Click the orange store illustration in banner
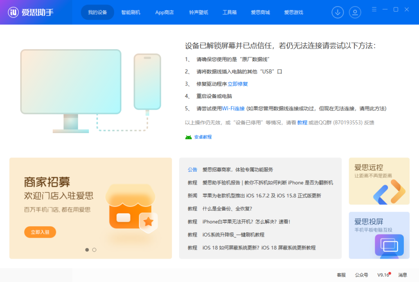Screen dimensions: 419x282 click(132, 208)
